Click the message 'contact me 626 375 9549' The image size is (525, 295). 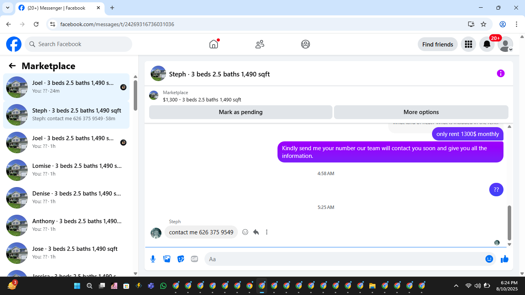pyautogui.click(x=201, y=232)
